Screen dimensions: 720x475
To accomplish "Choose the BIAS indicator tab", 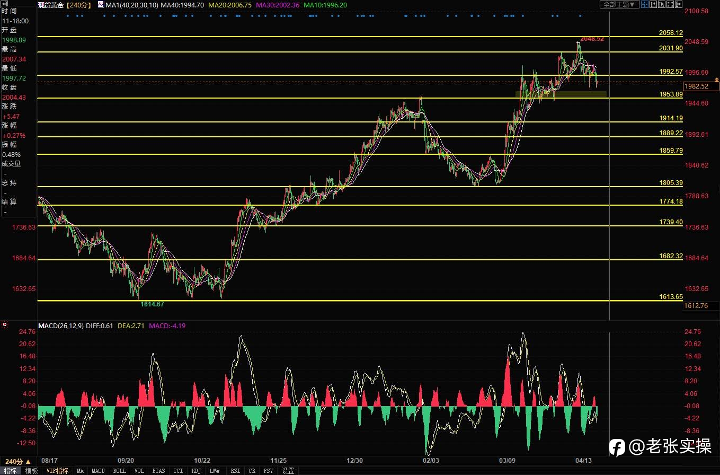I will (x=158, y=471).
